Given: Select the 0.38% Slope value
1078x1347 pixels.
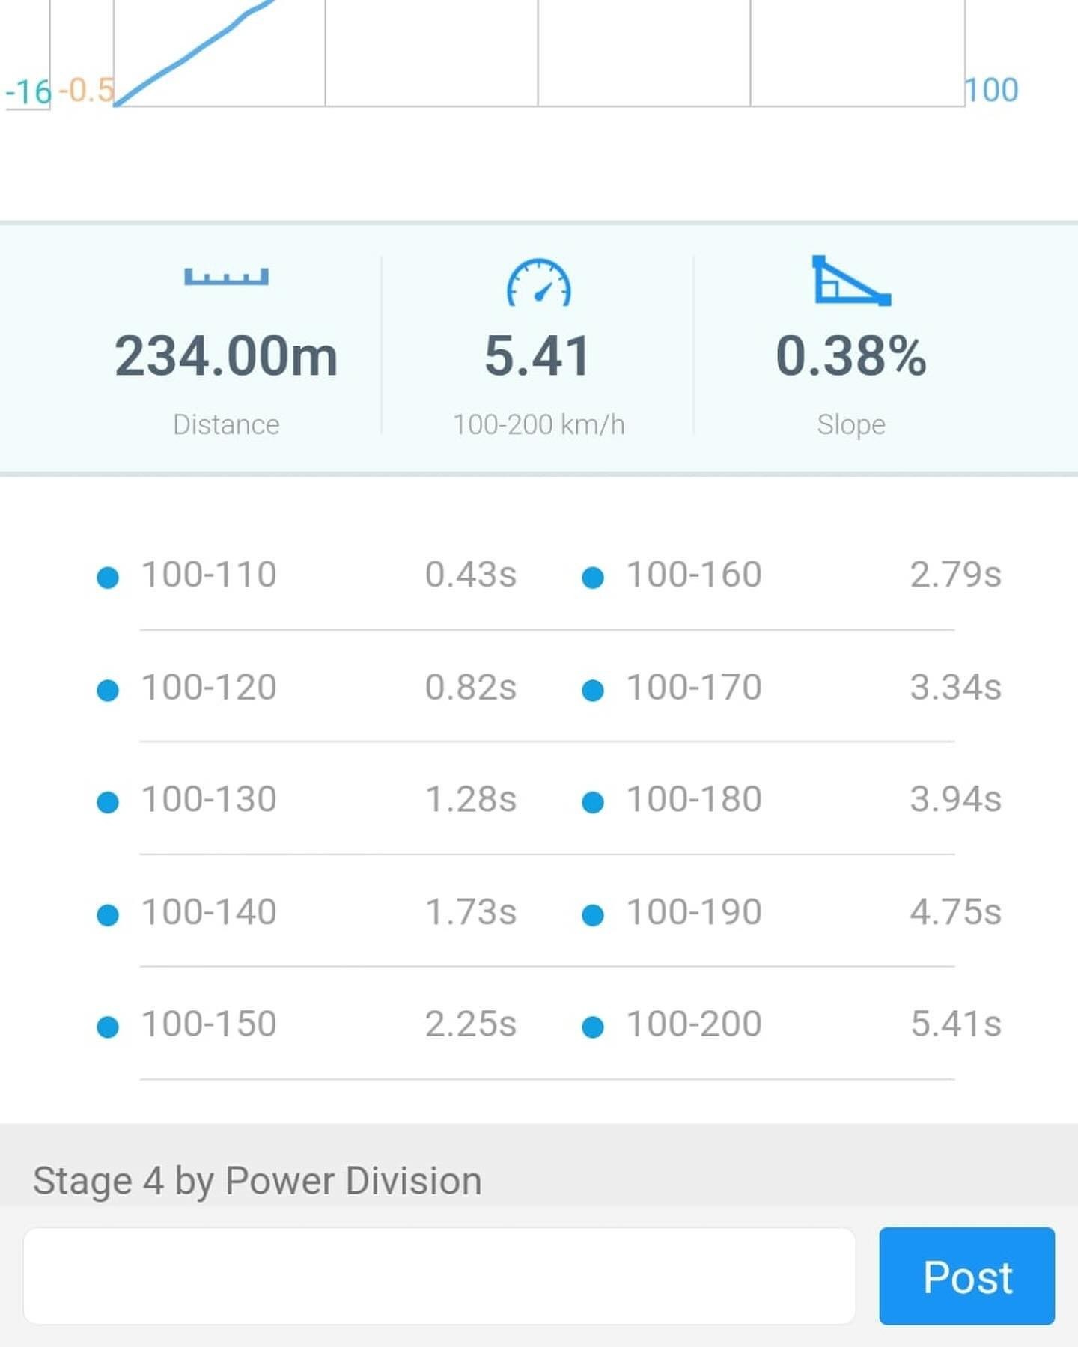Looking at the screenshot, I should pos(851,356).
